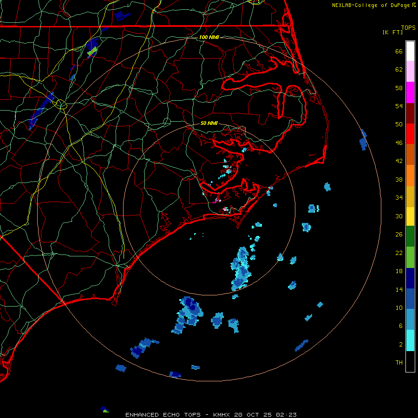Viewport: 418px width, 418px height.
Task: Click the '[K FT]' units label
Action: click(392, 32)
